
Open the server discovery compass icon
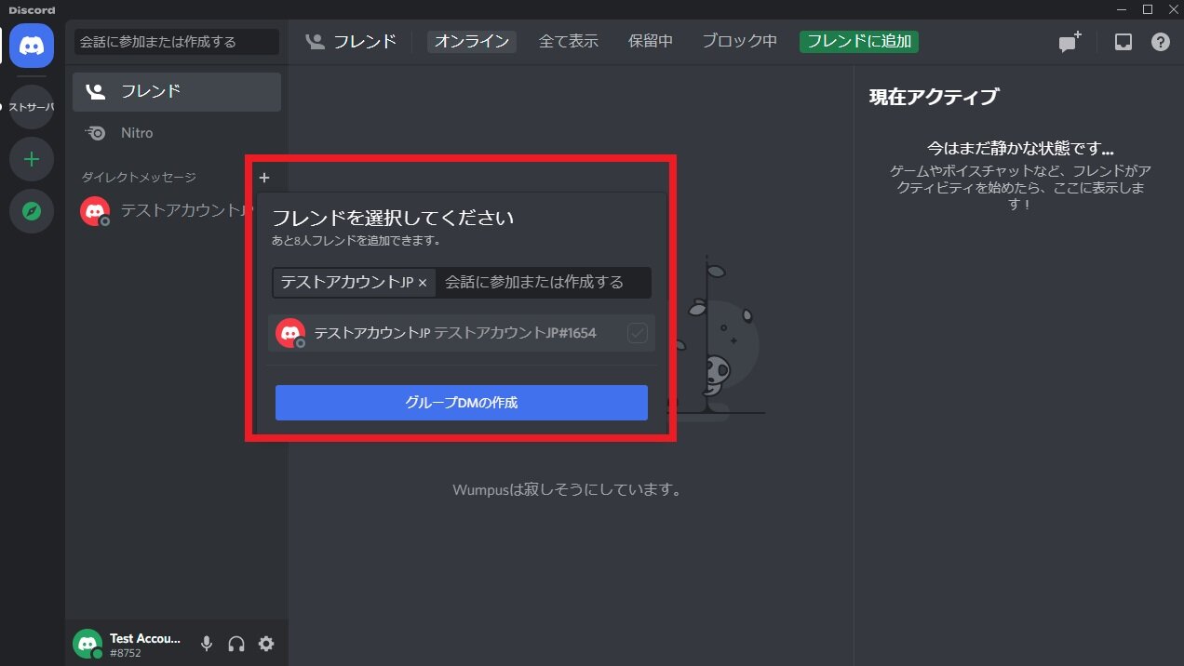pyautogui.click(x=32, y=211)
